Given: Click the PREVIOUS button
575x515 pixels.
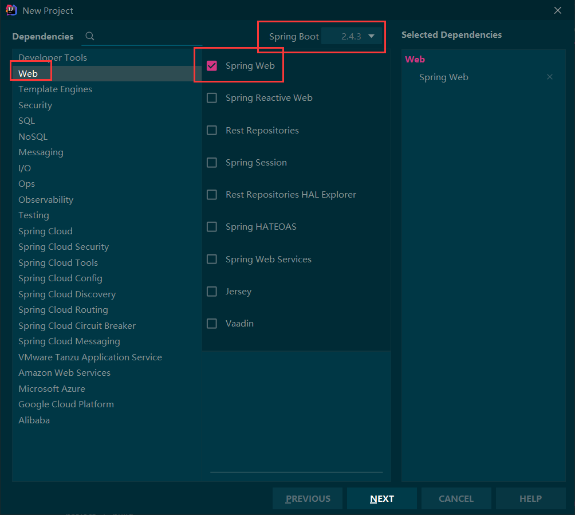Looking at the screenshot, I should 308,498.
